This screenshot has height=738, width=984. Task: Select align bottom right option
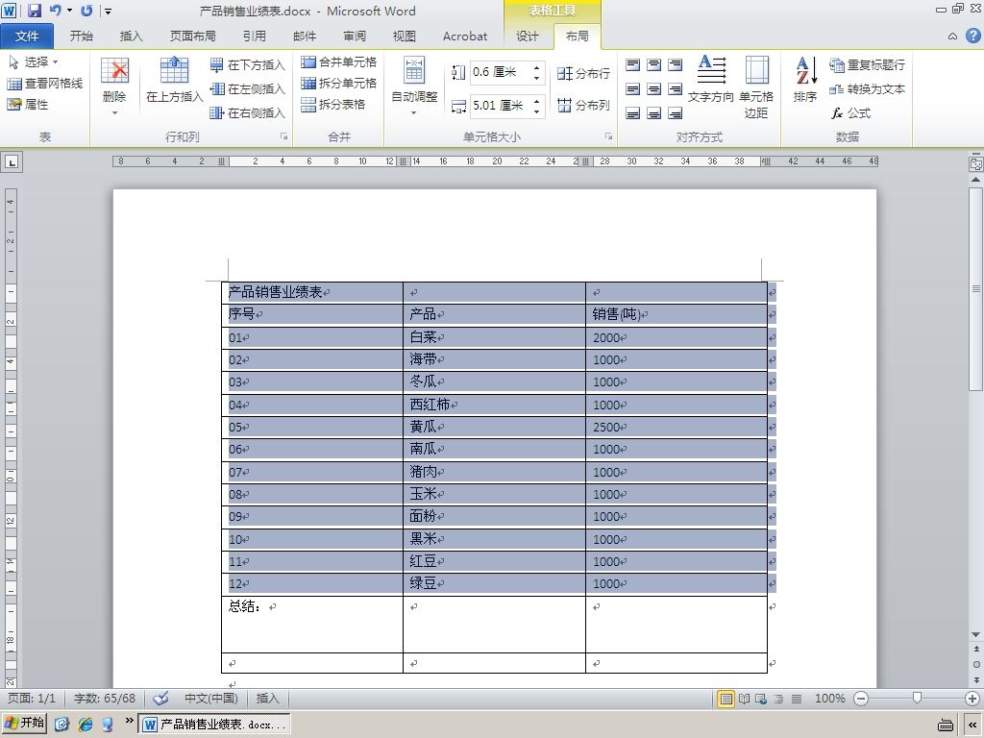(676, 113)
